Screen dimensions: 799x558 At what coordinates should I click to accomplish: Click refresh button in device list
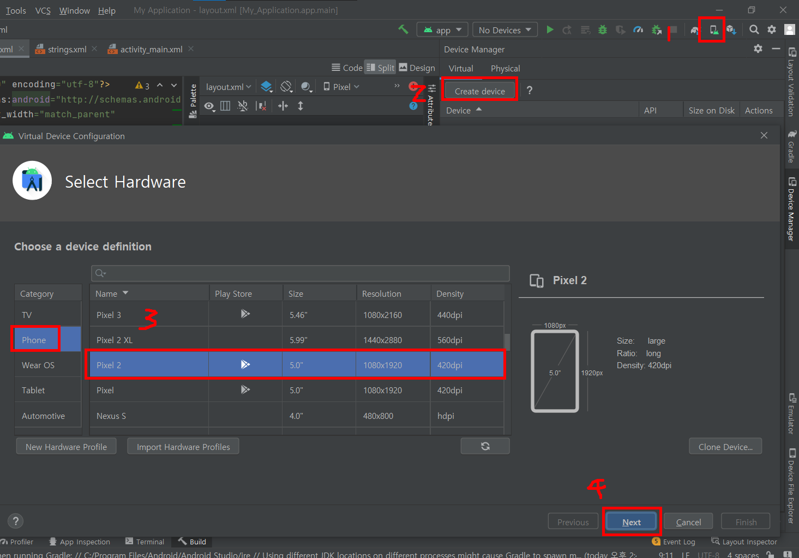click(485, 446)
